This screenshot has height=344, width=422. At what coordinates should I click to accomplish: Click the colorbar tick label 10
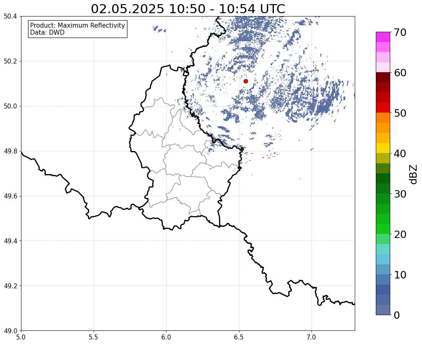coord(400,275)
